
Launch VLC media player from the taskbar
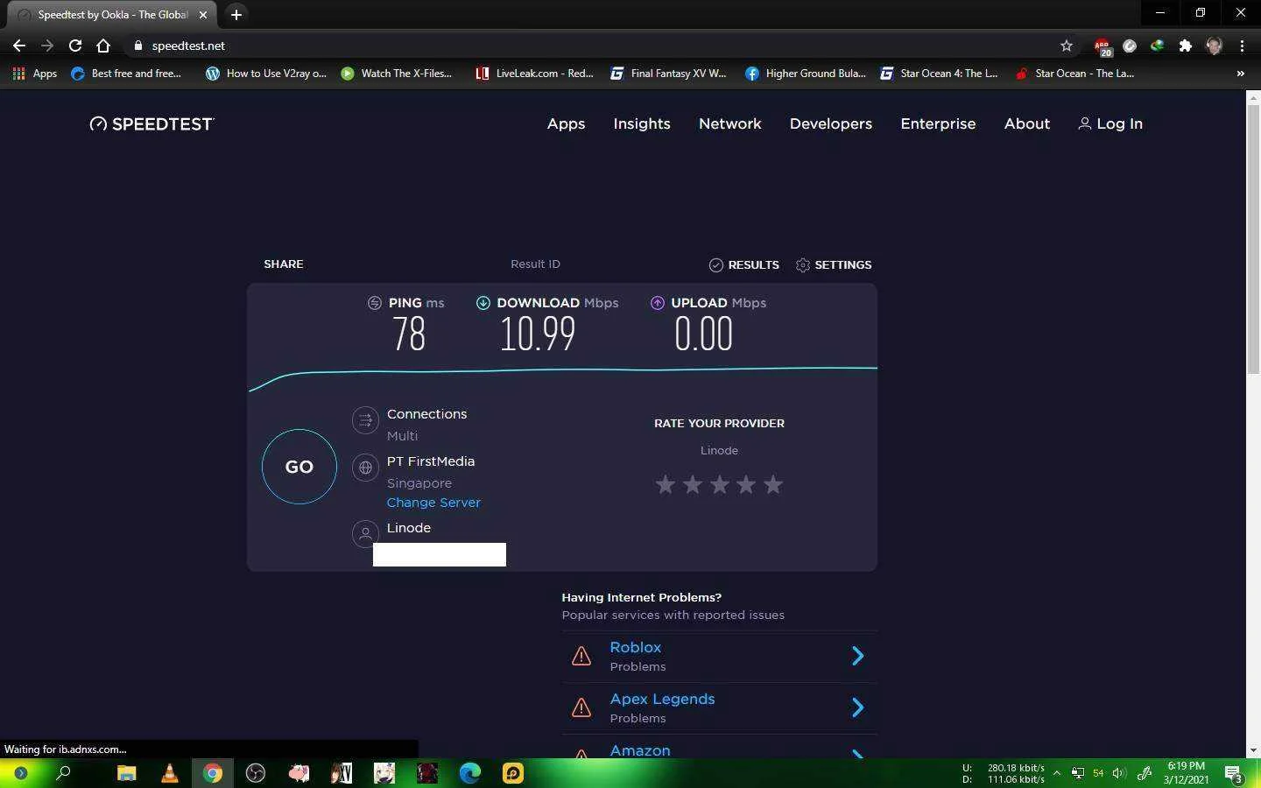click(170, 773)
